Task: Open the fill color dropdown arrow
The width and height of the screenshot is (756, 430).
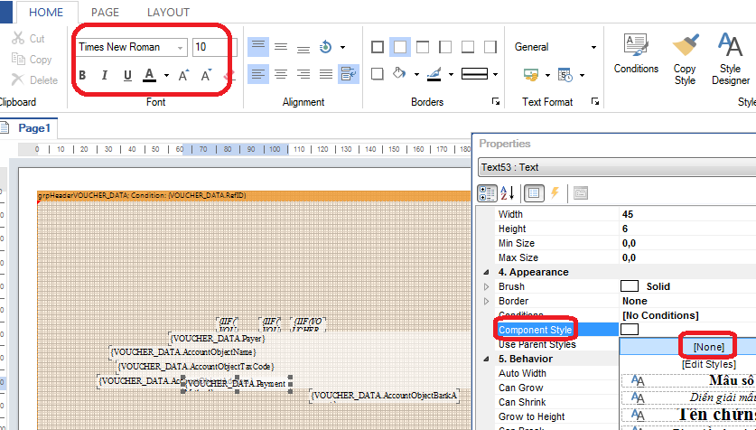Action: [416, 75]
